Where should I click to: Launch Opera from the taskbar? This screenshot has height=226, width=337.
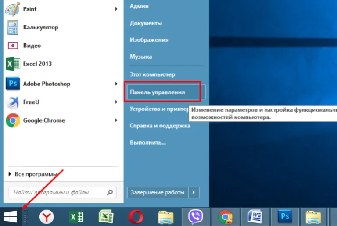(136, 217)
